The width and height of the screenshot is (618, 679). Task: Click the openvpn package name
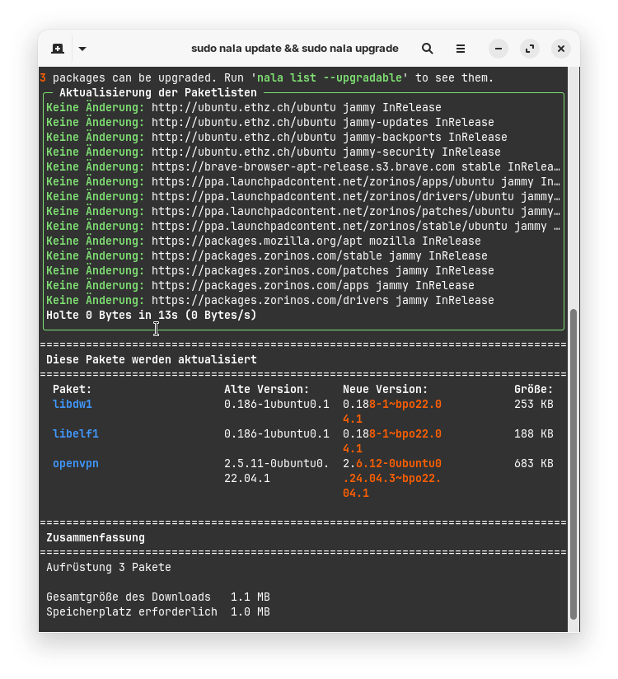(x=76, y=463)
